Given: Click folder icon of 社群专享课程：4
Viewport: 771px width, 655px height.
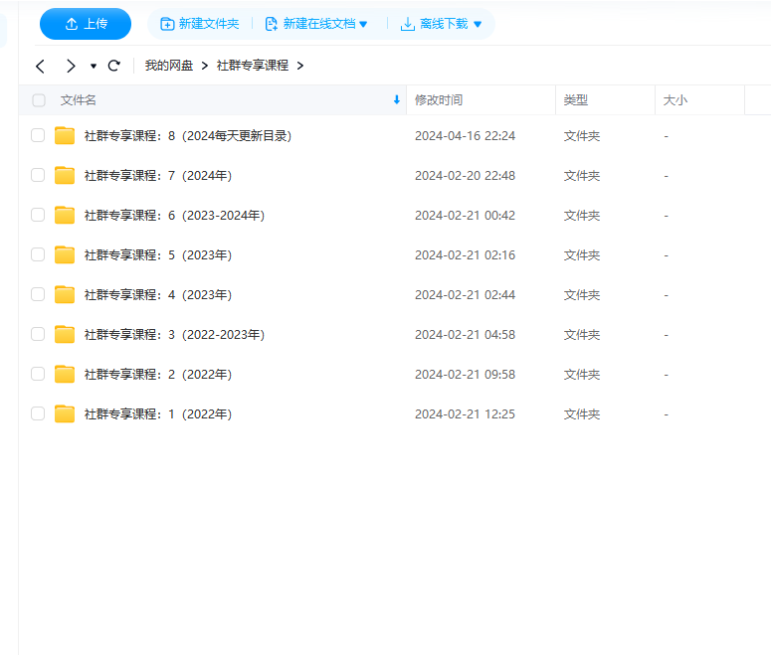Looking at the screenshot, I should tap(65, 295).
